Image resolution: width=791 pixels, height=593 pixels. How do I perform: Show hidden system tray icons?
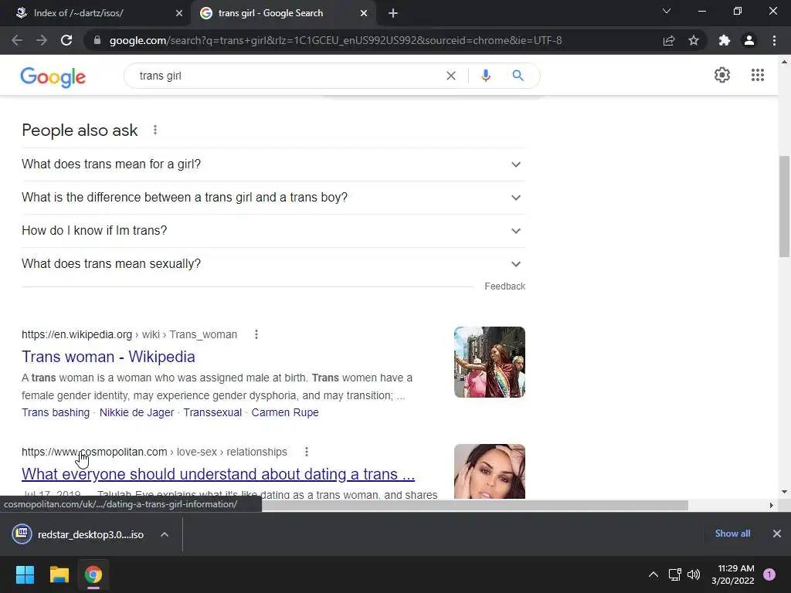654,574
